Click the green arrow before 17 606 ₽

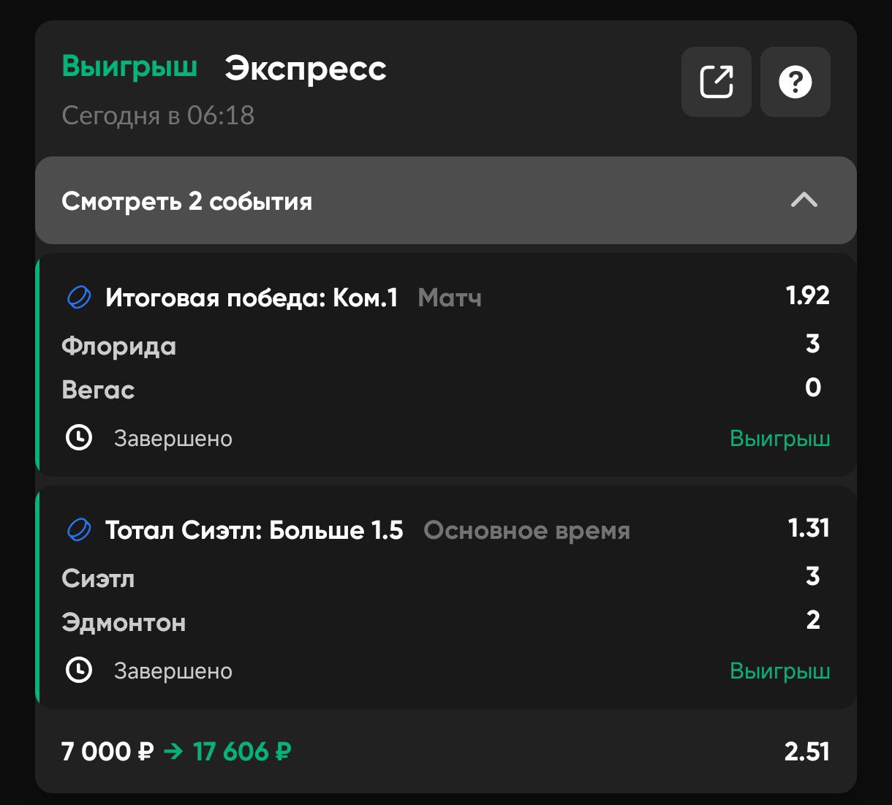173,752
